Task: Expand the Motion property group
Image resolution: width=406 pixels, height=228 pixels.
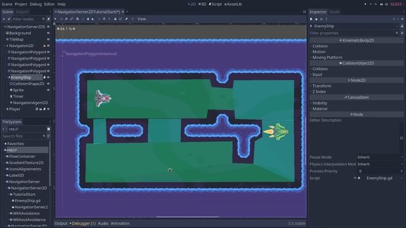Action: [318, 52]
